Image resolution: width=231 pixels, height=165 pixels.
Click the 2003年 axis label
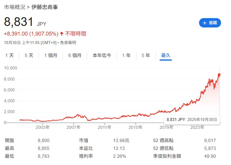click(x=43, y=127)
